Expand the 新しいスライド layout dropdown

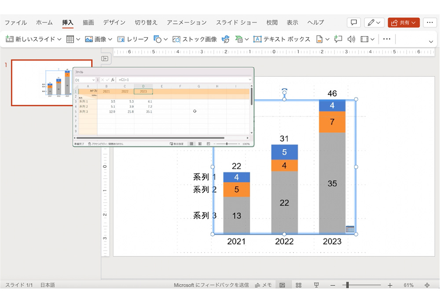click(x=59, y=39)
